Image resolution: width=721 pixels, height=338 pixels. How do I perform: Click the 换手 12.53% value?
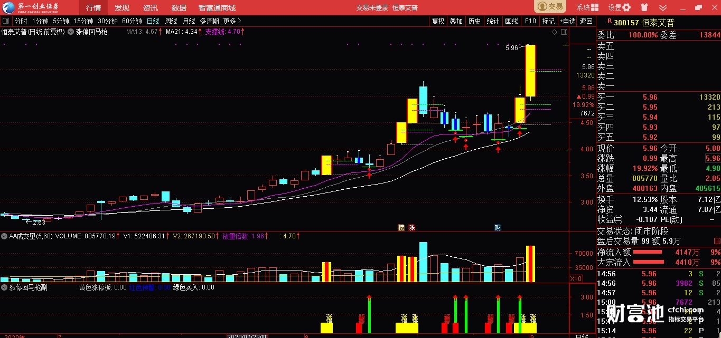[x=645, y=199]
